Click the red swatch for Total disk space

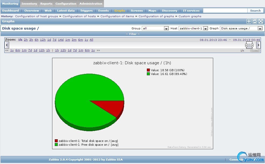[x=56, y=141]
